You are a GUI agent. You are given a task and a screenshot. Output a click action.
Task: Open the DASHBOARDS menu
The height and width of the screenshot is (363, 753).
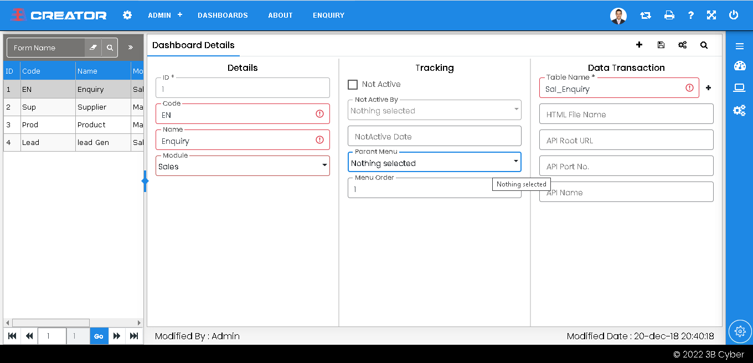(223, 15)
